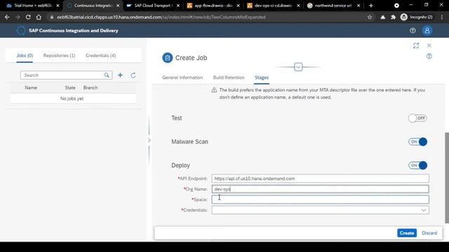Bookmark this page with the star icon

tap(370, 17)
